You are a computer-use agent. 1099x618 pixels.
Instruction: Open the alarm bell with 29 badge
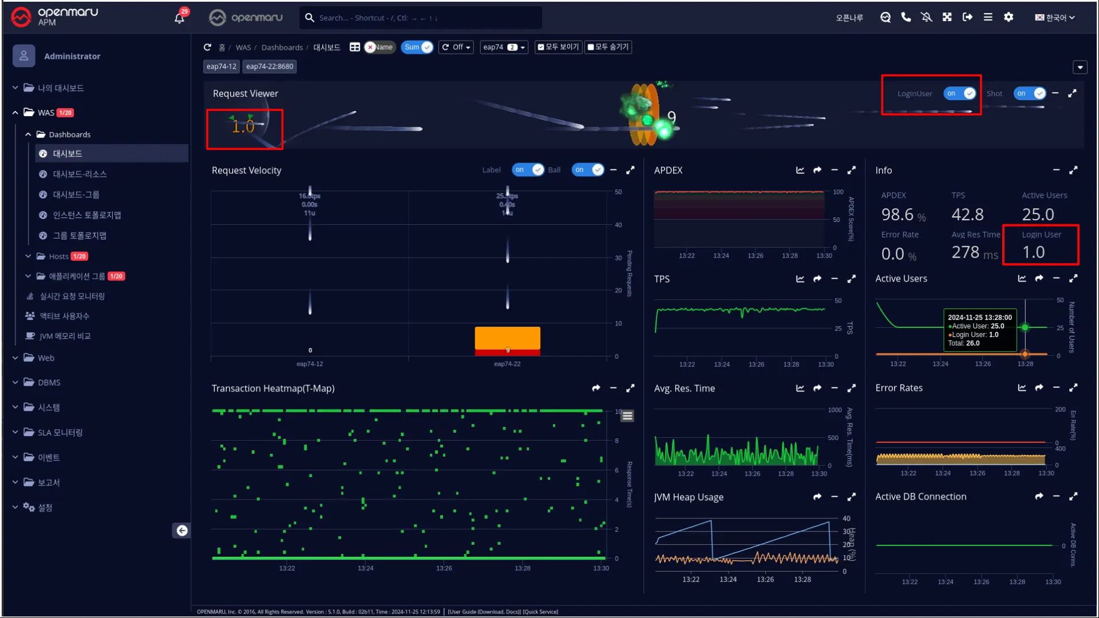click(179, 18)
